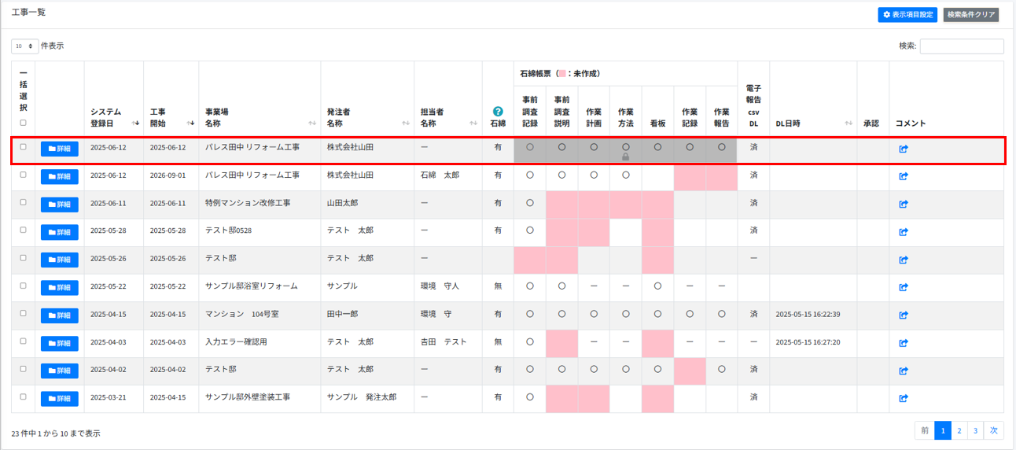Go to page 2 of results
Image resolution: width=1016 pixels, height=450 pixels.
click(x=959, y=430)
